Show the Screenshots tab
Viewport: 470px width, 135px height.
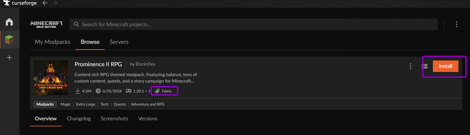coord(114,118)
